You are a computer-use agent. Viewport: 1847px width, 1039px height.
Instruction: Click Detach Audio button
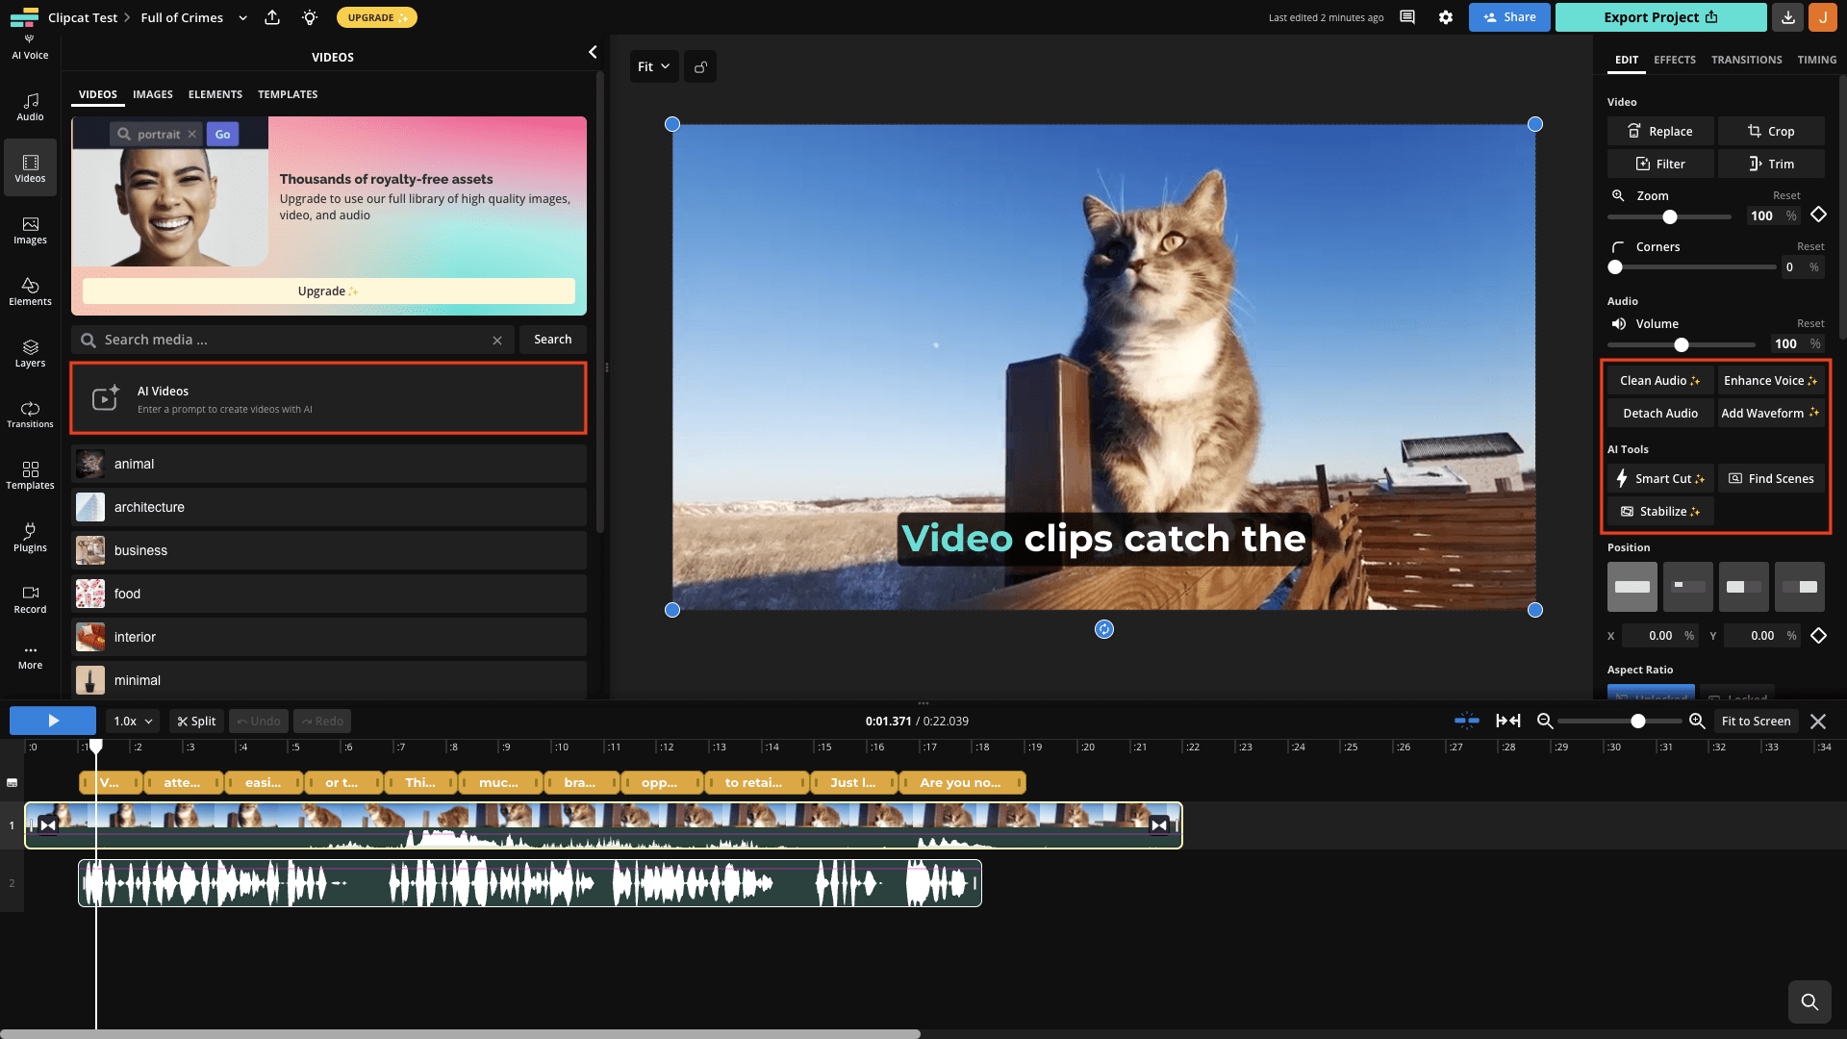[1660, 413]
